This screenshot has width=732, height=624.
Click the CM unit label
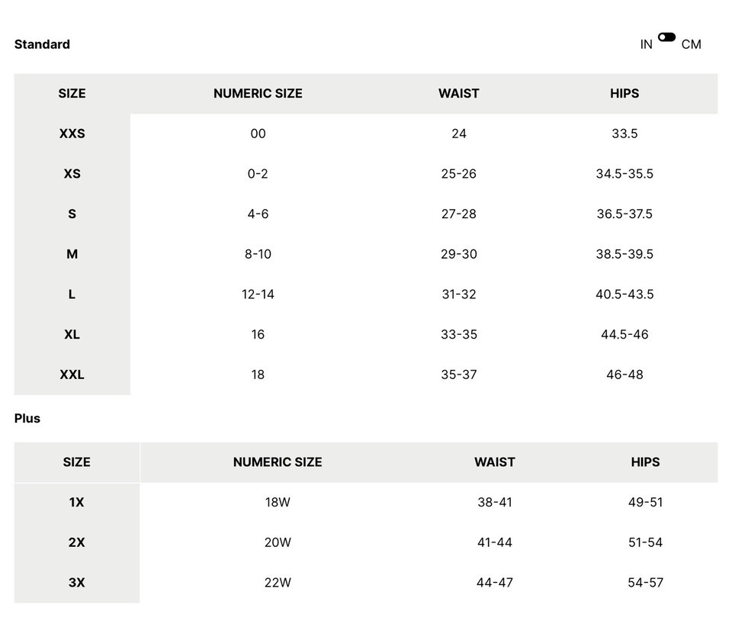(691, 44)
